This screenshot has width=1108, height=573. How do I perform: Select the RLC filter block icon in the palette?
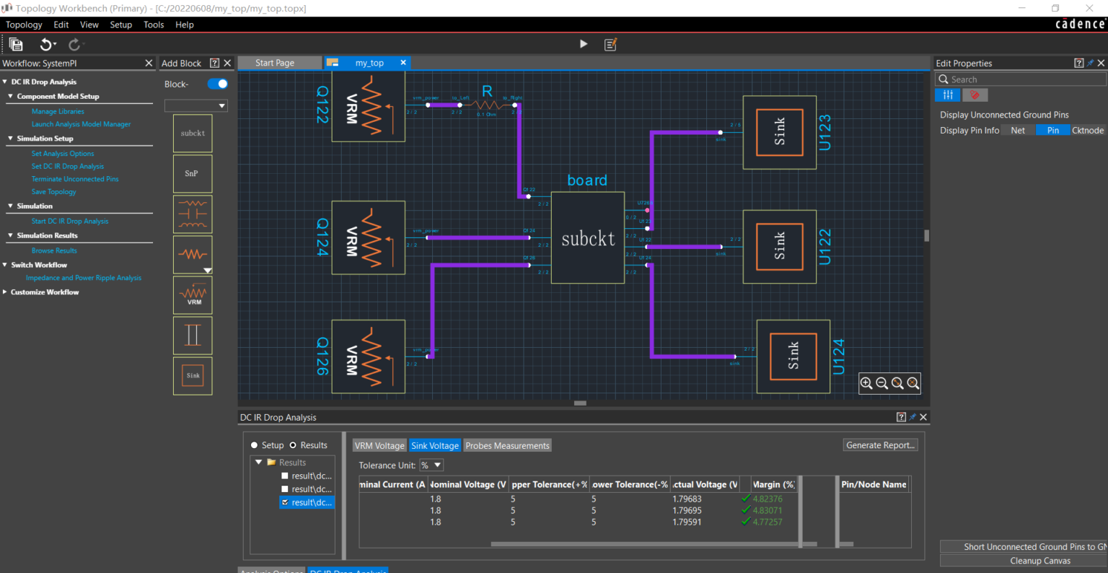pos(193,214)
